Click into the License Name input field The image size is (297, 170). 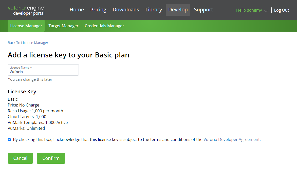43,70
